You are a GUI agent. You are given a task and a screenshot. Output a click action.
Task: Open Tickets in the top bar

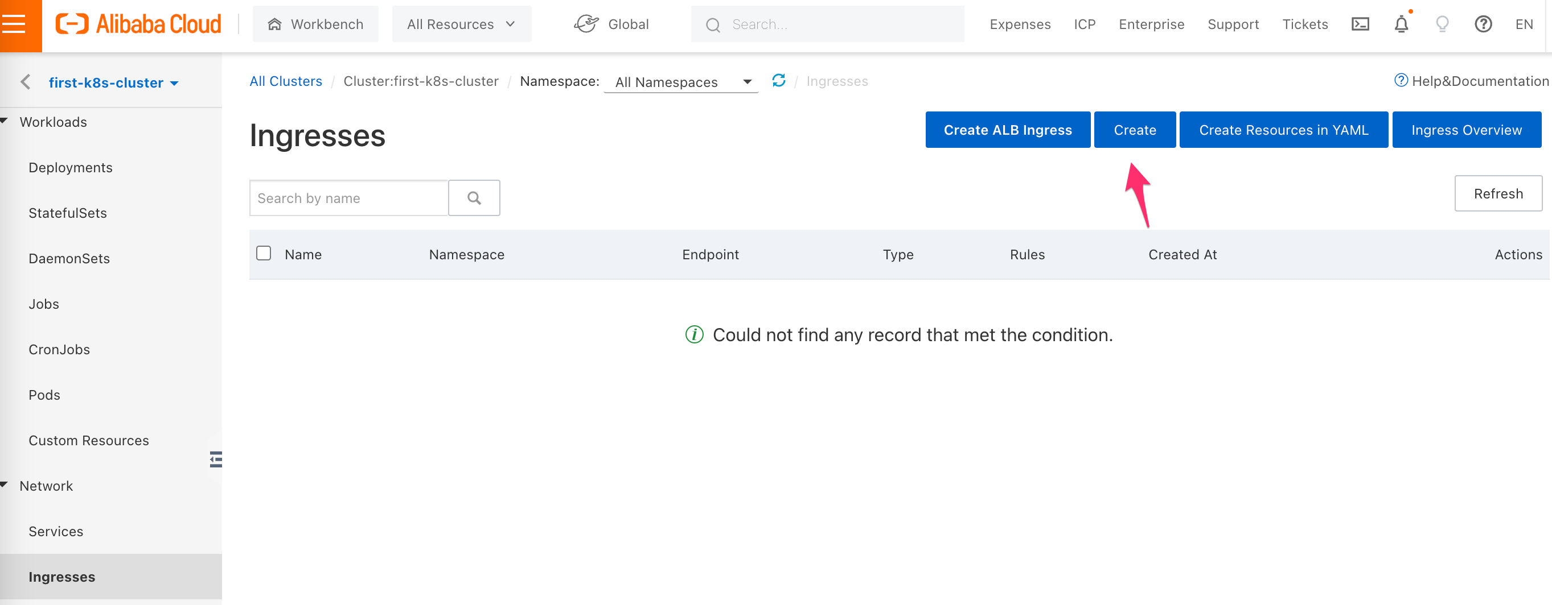coord(1305,24)
